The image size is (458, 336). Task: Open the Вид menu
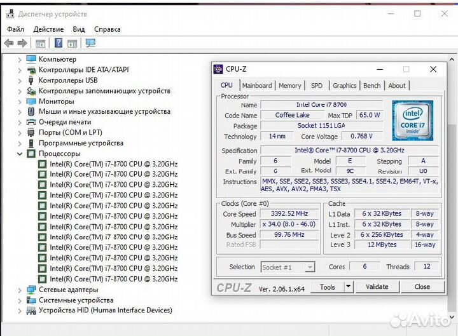coord(79,29)
